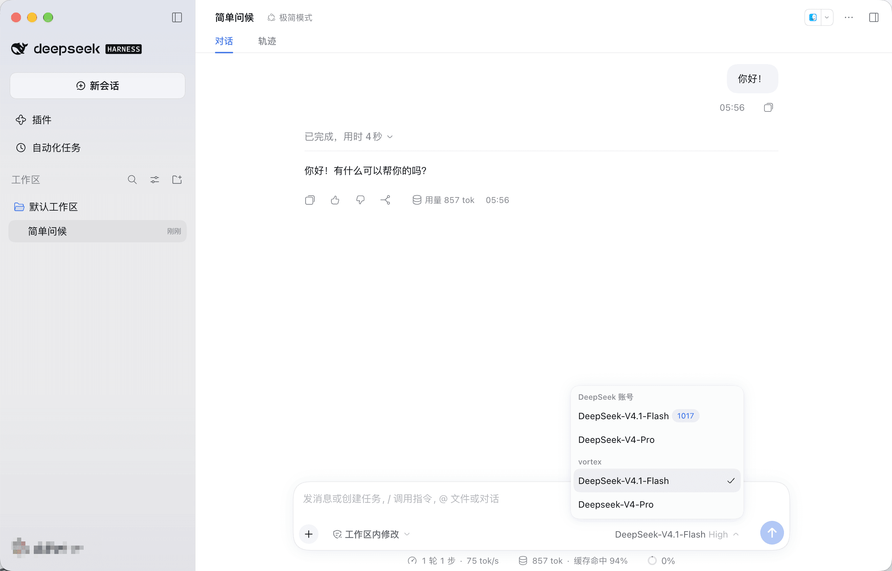Search the workspace with magnifier icon

point(132,180)
